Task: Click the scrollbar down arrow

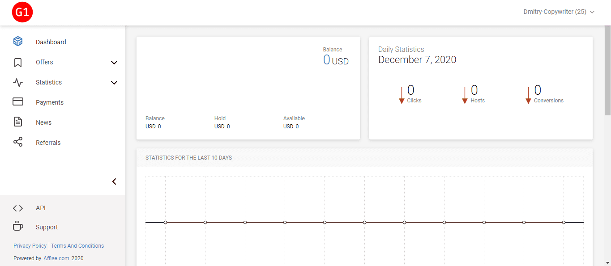Action: [x=607, y=262]
